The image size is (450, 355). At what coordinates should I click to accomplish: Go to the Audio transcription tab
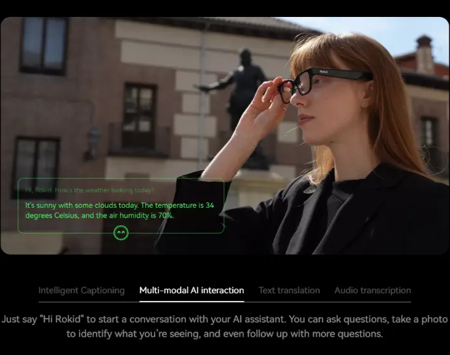(x=372, y=291)
